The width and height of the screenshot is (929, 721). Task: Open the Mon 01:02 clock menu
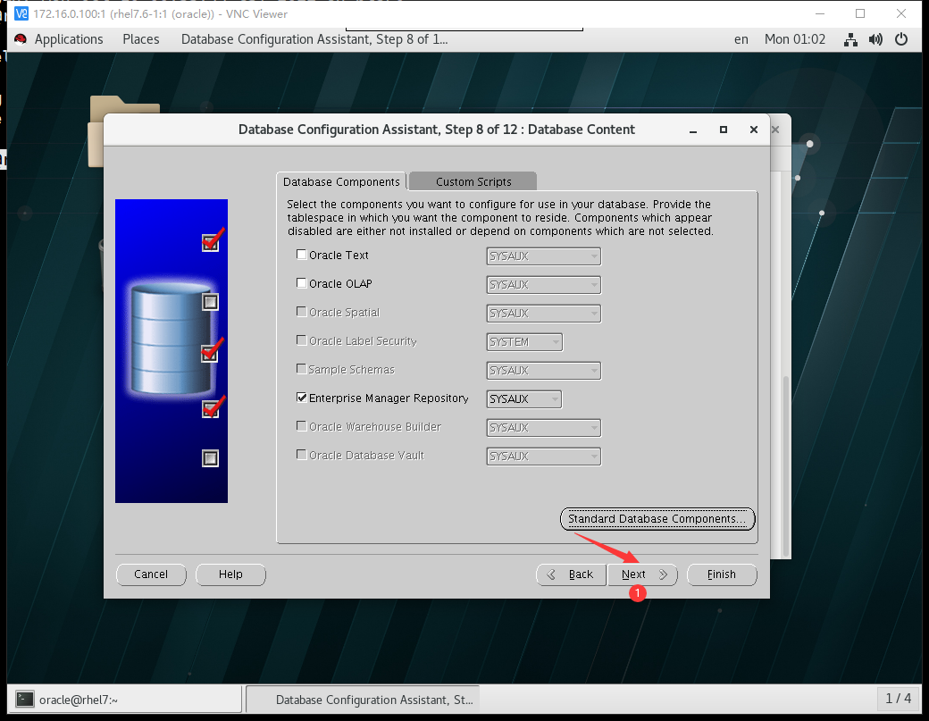(794, 39)
